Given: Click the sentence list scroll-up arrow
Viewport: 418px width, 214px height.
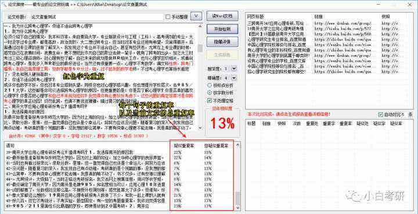Looking at the screenshot, I should point(238,145).
